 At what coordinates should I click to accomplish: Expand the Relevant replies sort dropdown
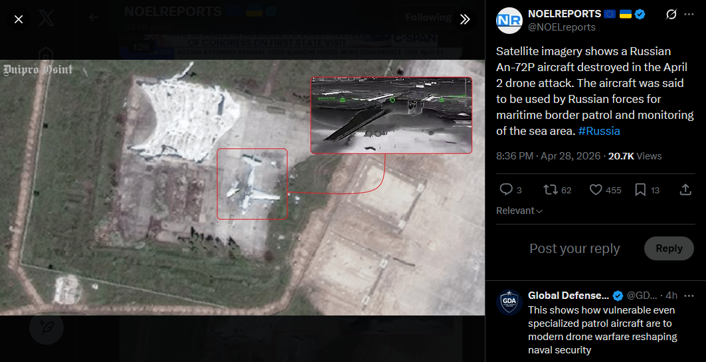point(519,211)
